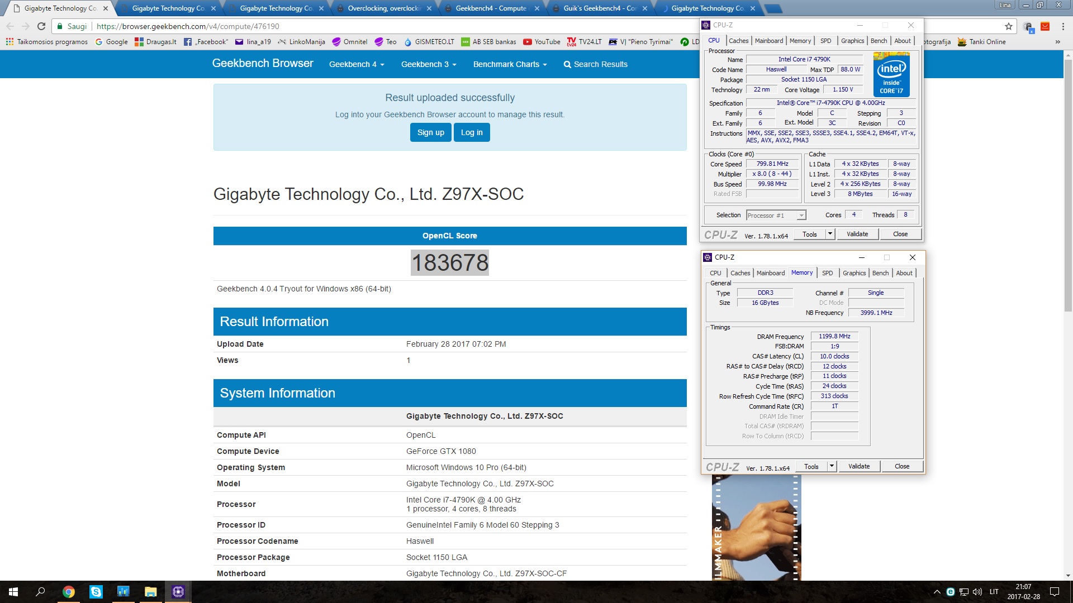
Task: Click Validate in the upper CPU-Z window
Action: coord(857,234)
